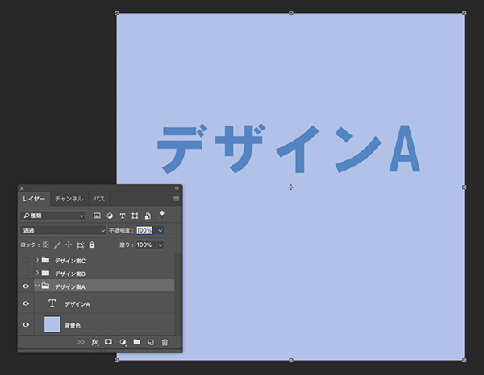Image resolution: width=484 pixels, height=375 pixels.
Task: Expand the デザイン案C group chevron
Action: (37, 260)
